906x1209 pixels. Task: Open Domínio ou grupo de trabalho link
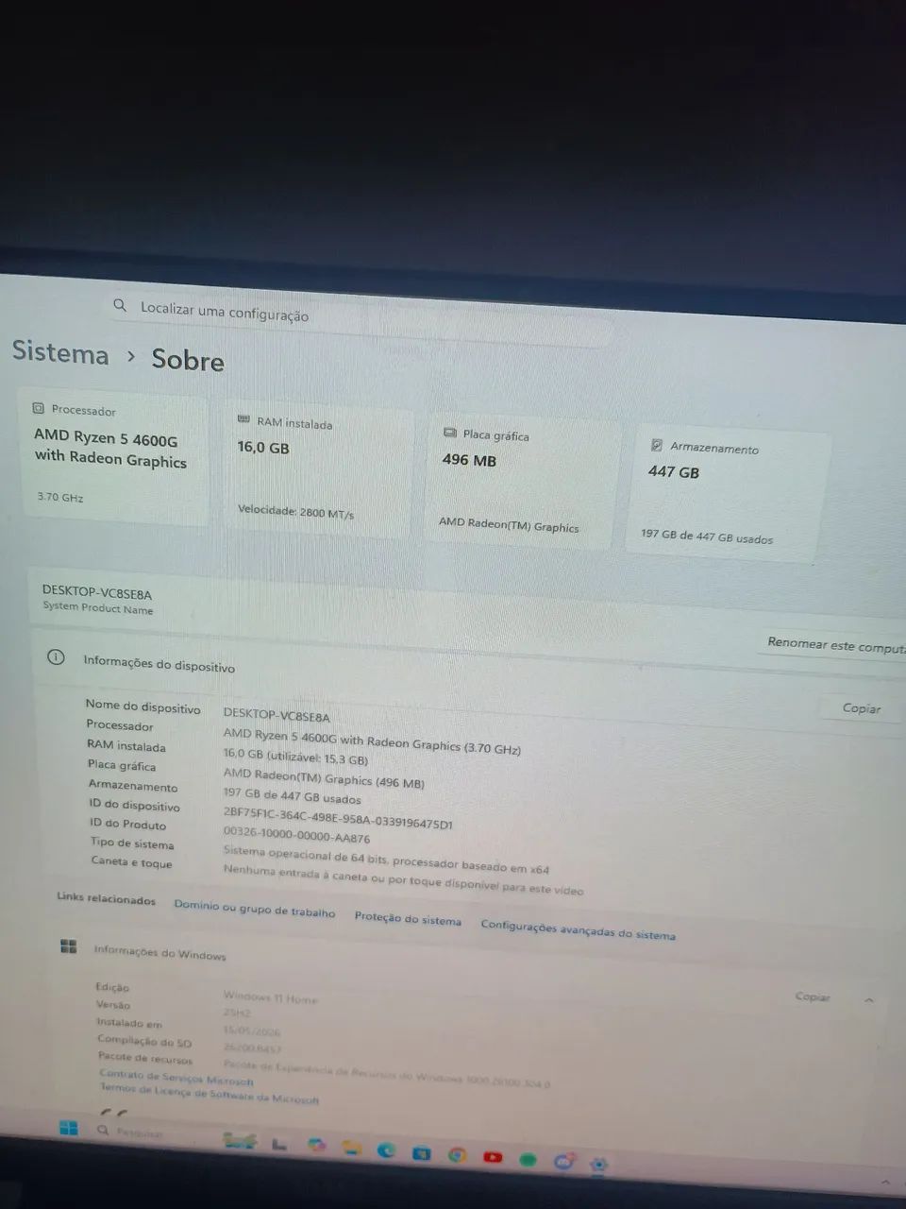click(255, 909)
